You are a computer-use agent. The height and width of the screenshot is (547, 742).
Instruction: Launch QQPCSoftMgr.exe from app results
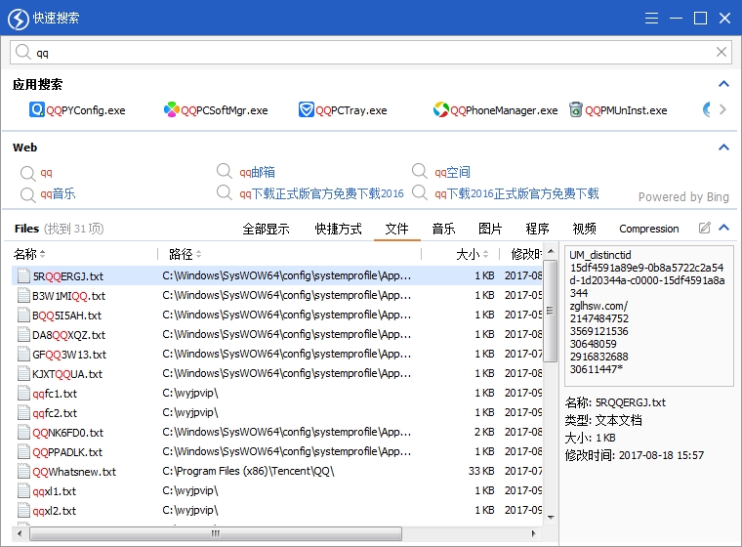click(x=215, y=110)
